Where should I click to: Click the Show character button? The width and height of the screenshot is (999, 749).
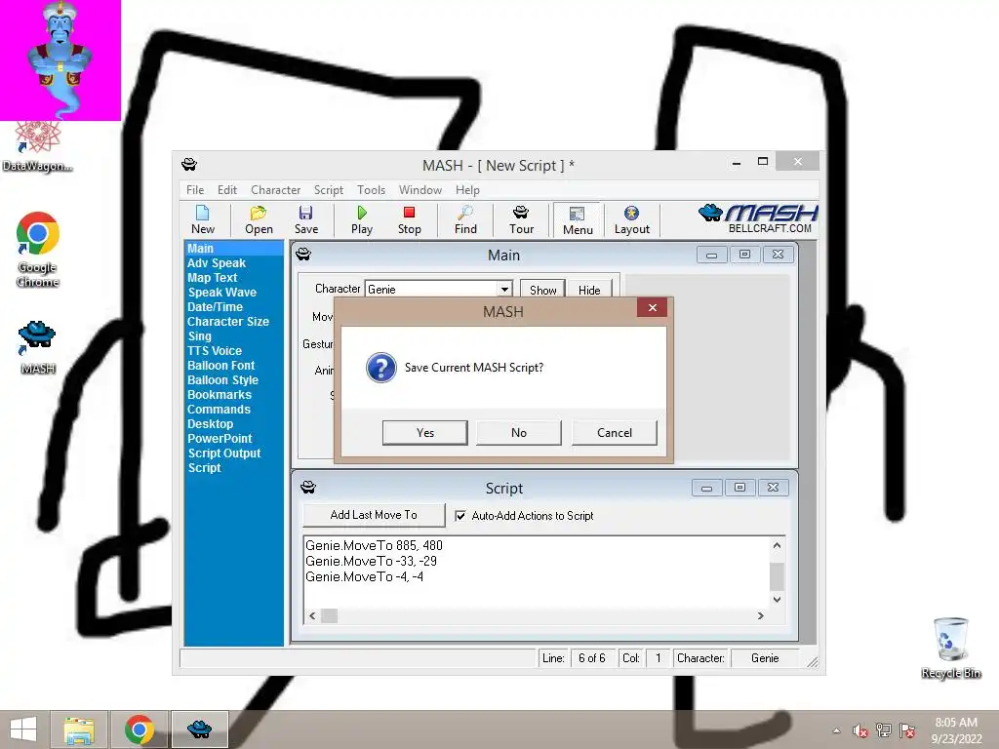(x=542, y=290)
